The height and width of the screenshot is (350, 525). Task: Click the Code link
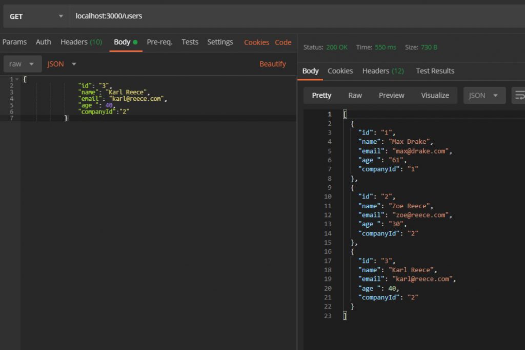283,42
